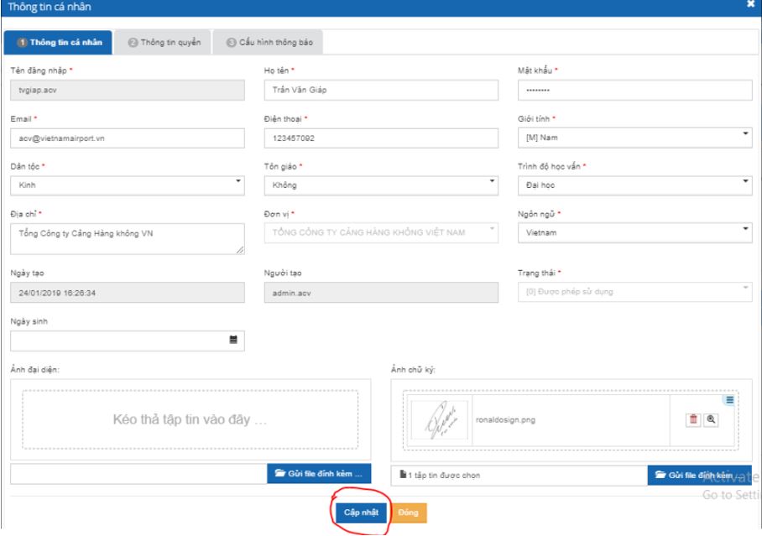
Task: Expand the Trình độ học vấn dropdown
Action: click(633, 185)
